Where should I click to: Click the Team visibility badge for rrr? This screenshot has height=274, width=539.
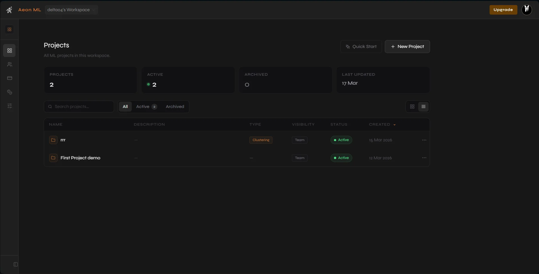[x=299, y=140]
